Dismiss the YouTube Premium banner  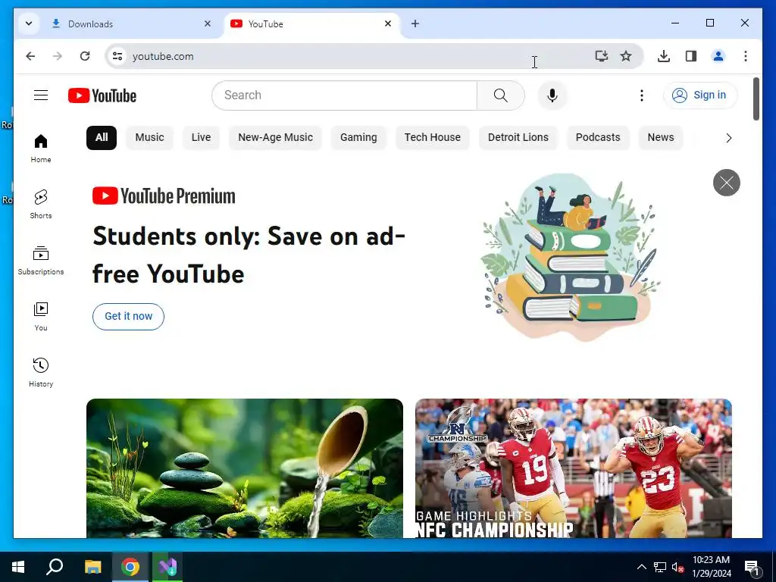point(726,183)
